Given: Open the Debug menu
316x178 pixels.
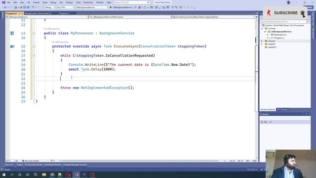Looking at the screenshot, I should tap(53, 2).
